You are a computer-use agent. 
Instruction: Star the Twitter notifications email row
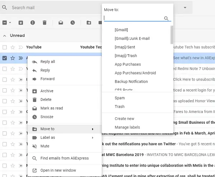(x=13, y=144)
